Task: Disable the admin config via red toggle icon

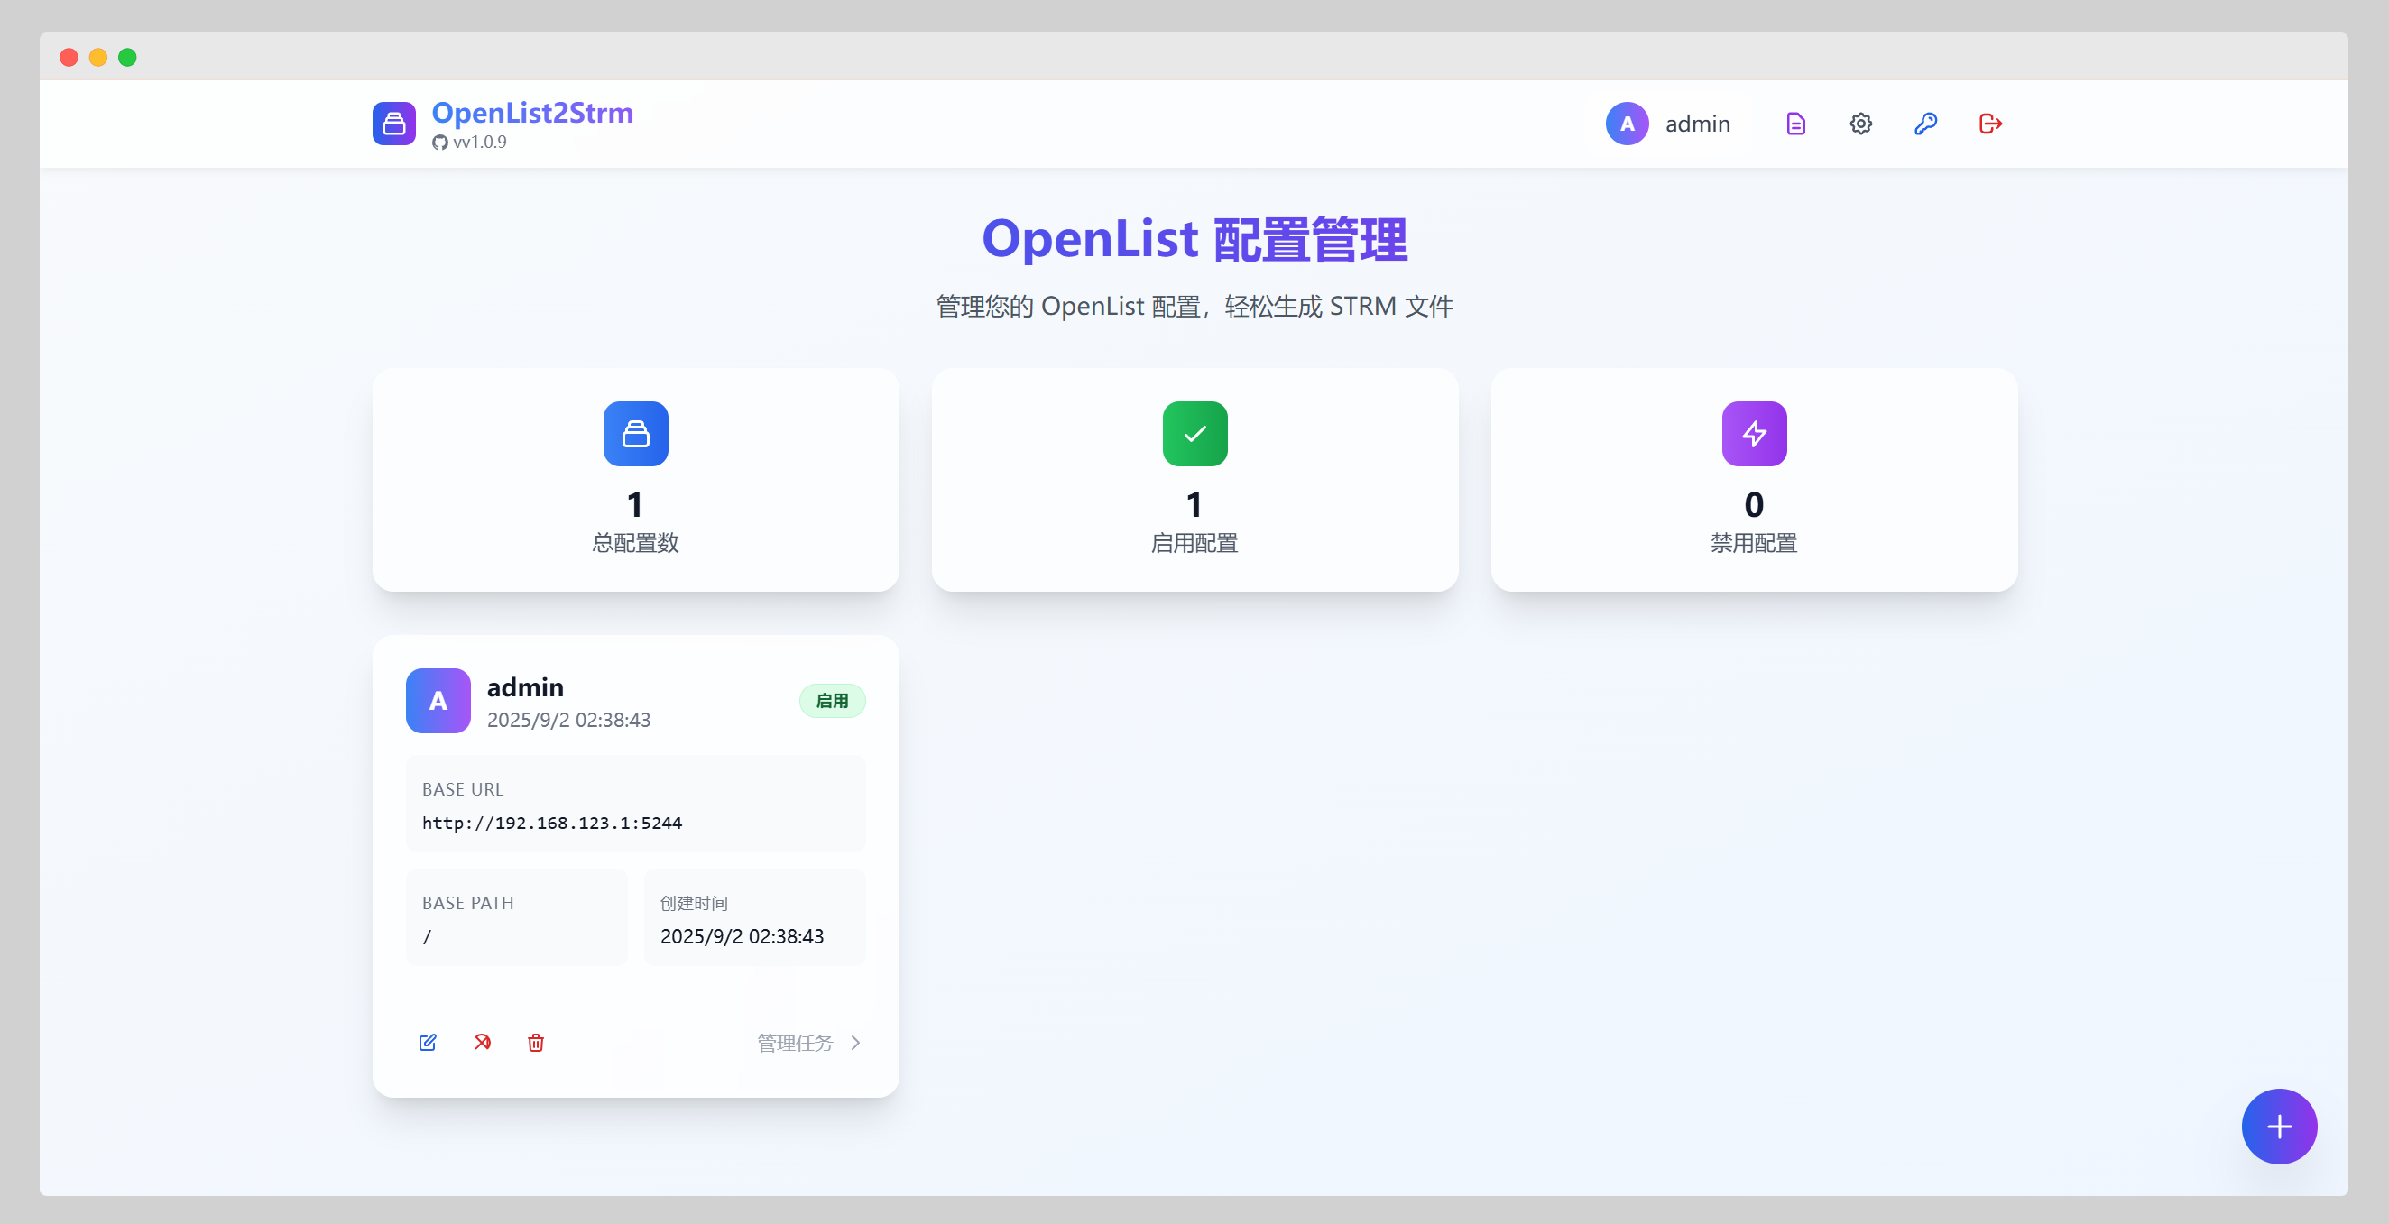Action: [x=483, y=1043]
